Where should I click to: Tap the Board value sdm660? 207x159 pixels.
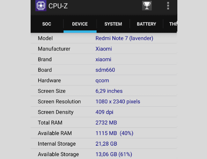105,70
